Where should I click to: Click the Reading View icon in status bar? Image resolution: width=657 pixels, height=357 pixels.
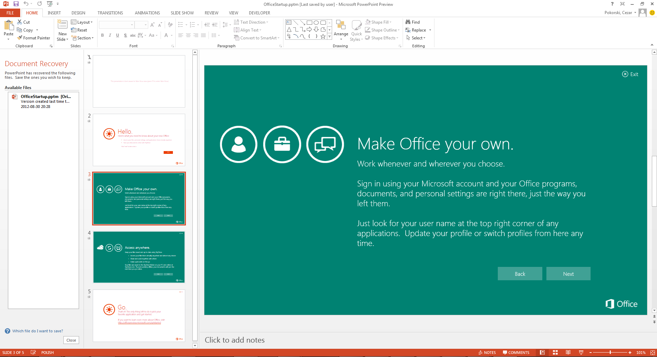coord(568,353)
